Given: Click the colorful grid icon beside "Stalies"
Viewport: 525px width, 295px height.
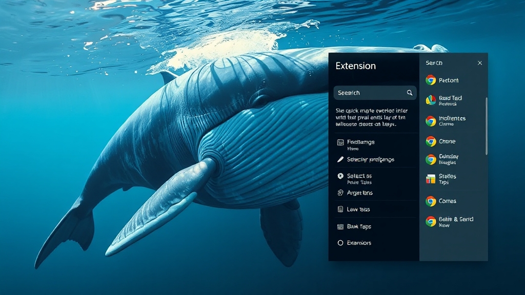Looking at the screenshot, I should [x=431, y=179].
